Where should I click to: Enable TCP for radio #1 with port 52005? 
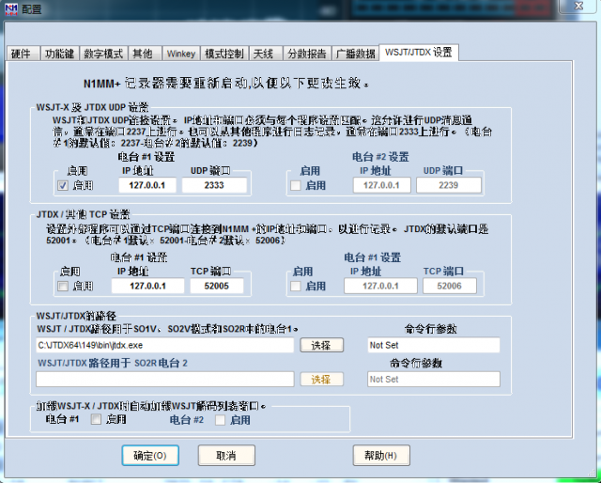63,287
